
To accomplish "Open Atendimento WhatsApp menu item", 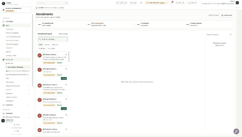I will [x=18, y=67].
